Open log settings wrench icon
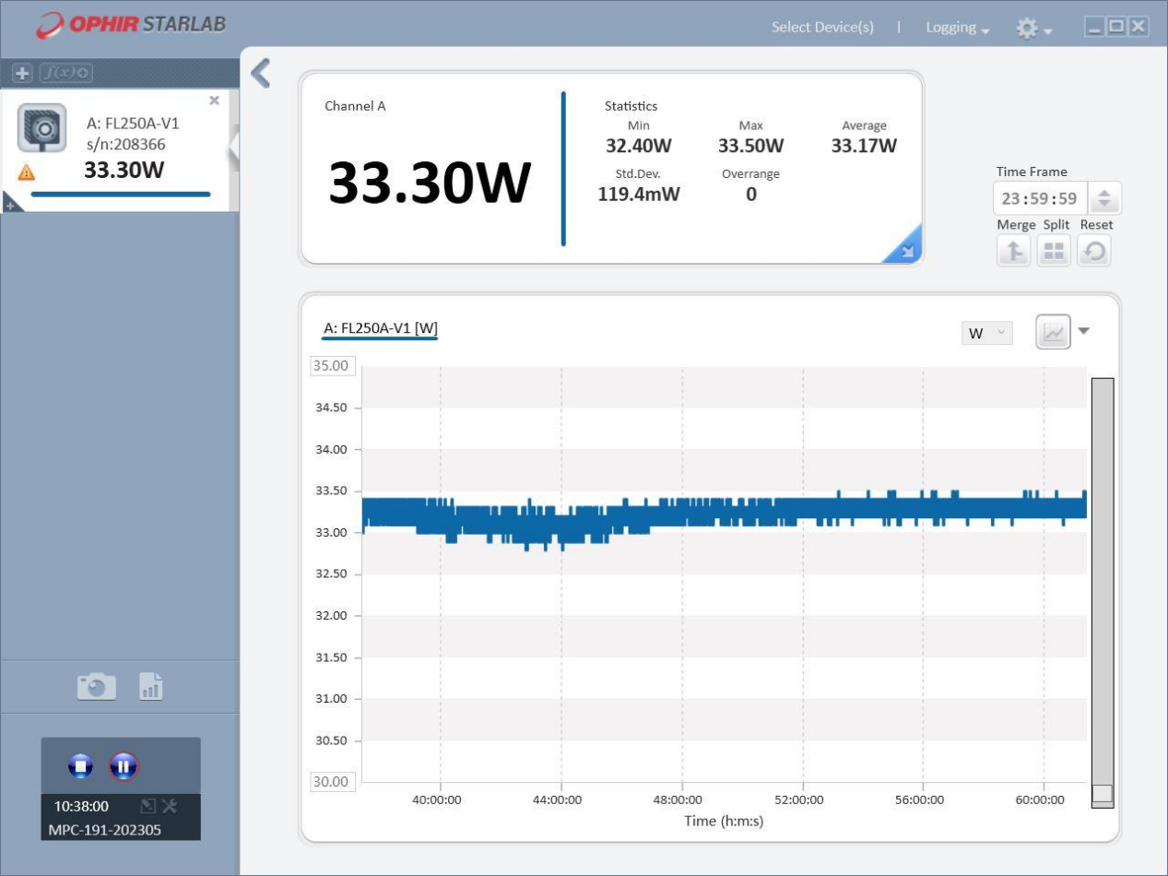This screenshot has width=1168, height=876. point(170,807)
